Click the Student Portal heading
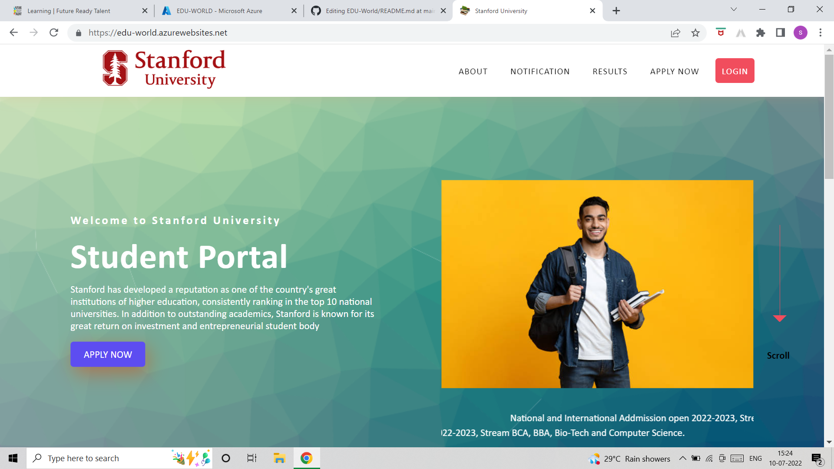834x469 pixels. tap(179, 257)
